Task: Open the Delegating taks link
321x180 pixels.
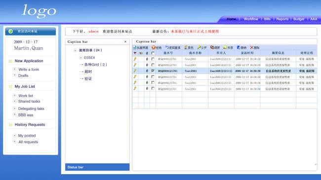Action: coord(31,108)
